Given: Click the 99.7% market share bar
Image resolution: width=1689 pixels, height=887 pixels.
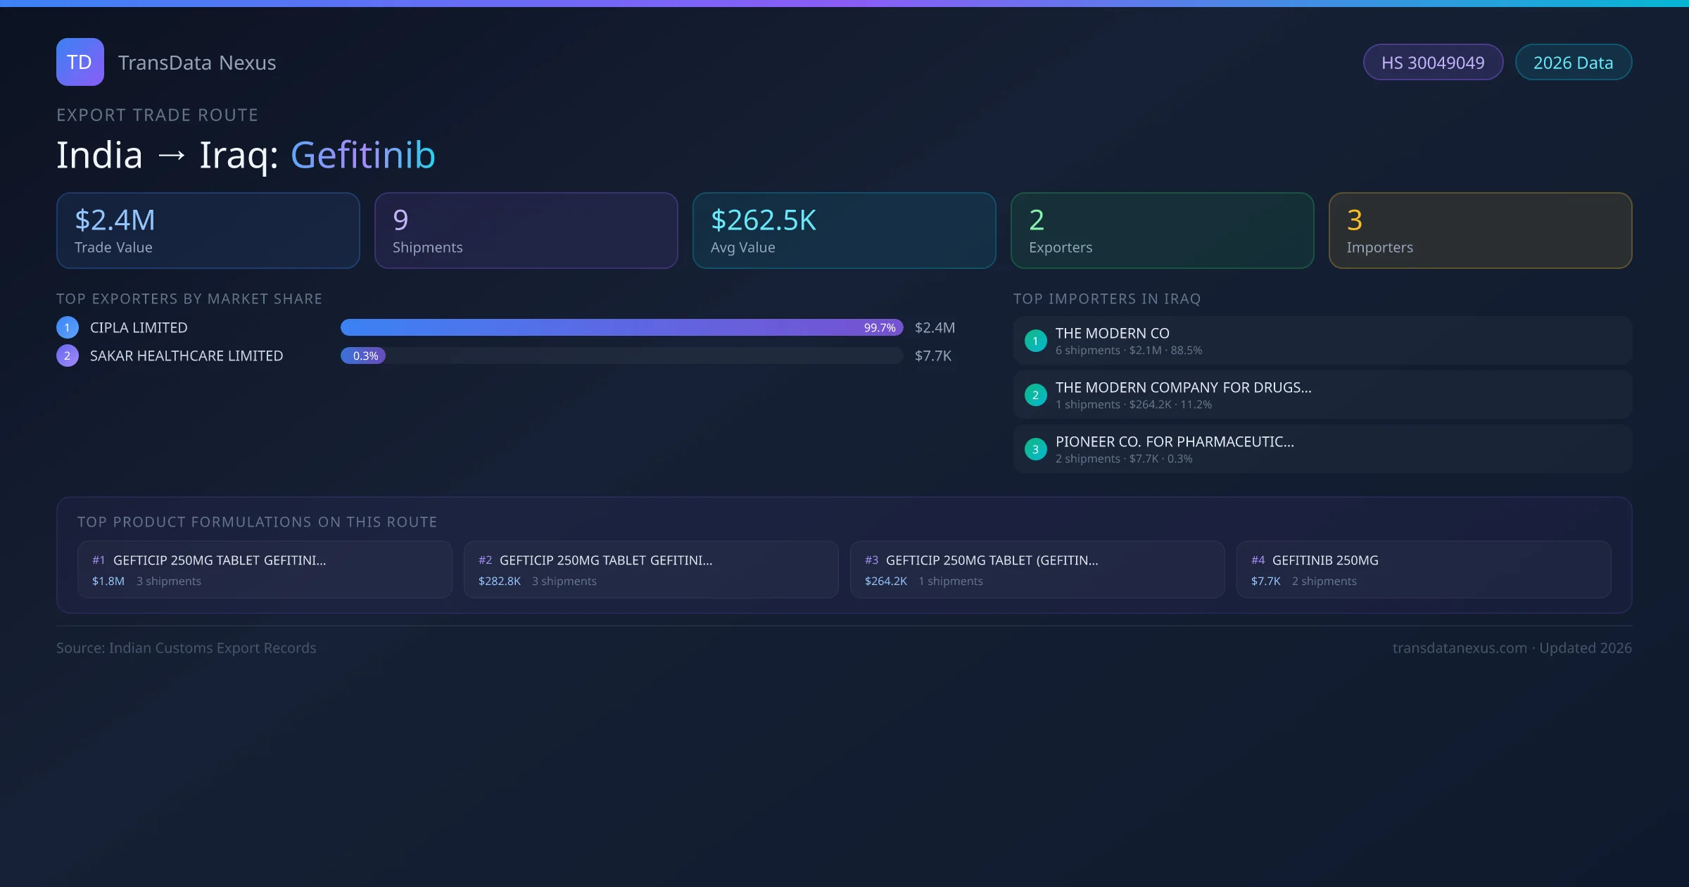Looking at the screenshot, I should tap(621, 327).
